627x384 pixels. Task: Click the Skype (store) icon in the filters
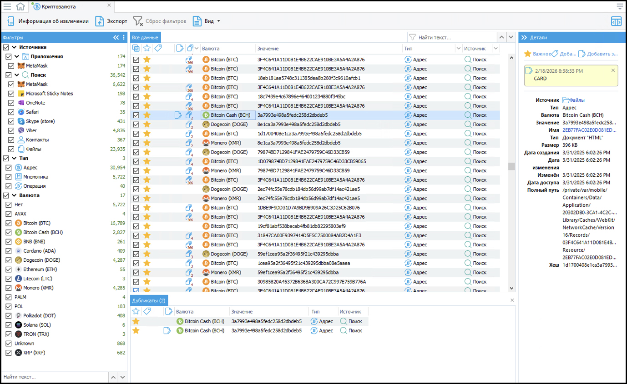tap(21, 121)
